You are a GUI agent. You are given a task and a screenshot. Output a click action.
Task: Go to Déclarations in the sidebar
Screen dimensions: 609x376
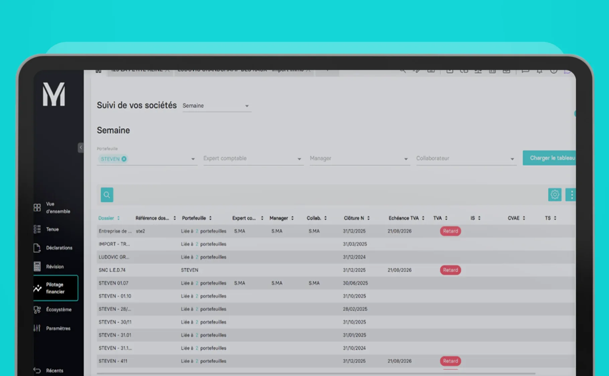[53, 248]
